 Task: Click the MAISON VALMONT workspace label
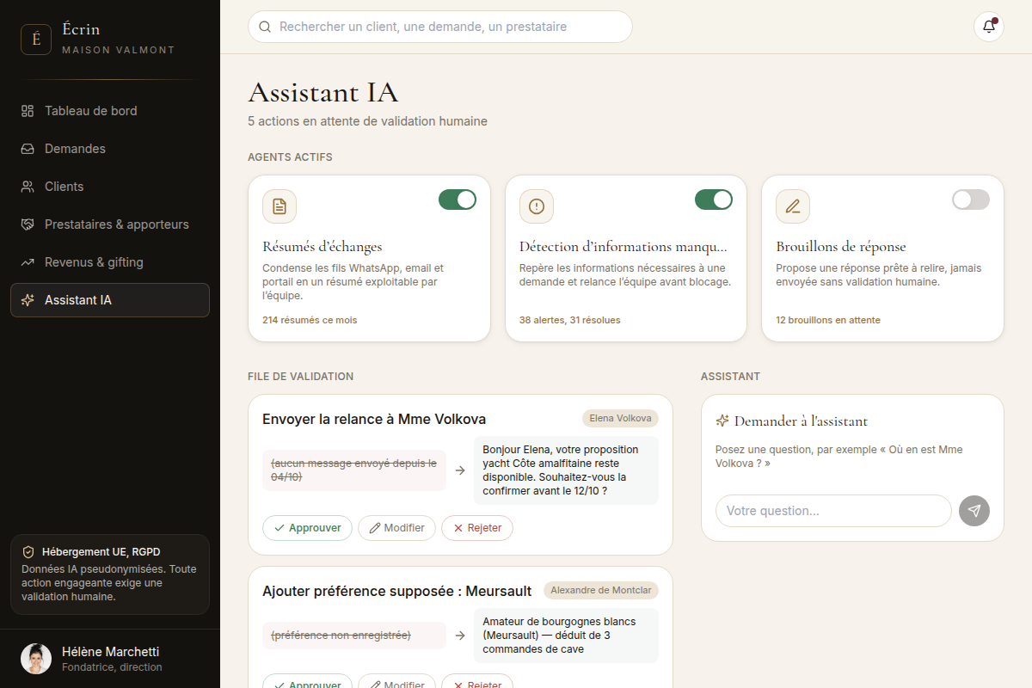(x=118, y=50)
